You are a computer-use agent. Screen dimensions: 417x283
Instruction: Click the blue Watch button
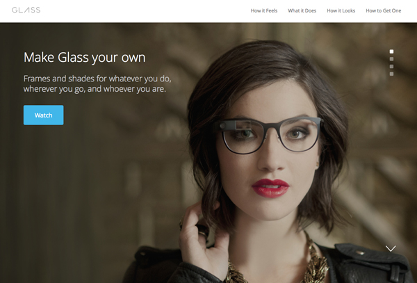coord(43,115)
